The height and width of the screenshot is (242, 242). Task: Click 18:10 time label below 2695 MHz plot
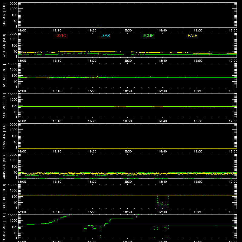57,152
